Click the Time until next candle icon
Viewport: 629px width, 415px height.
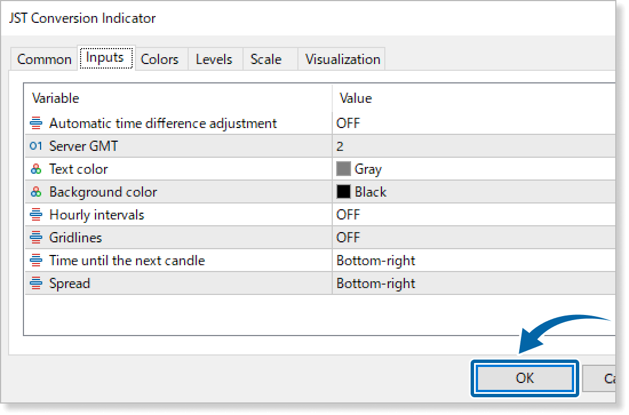tap(37, 261)
